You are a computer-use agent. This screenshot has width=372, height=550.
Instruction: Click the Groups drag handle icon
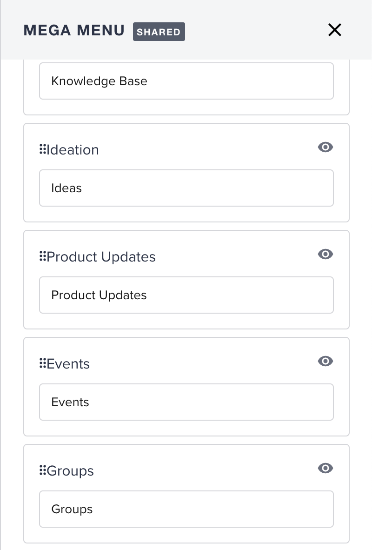(43, 470)
